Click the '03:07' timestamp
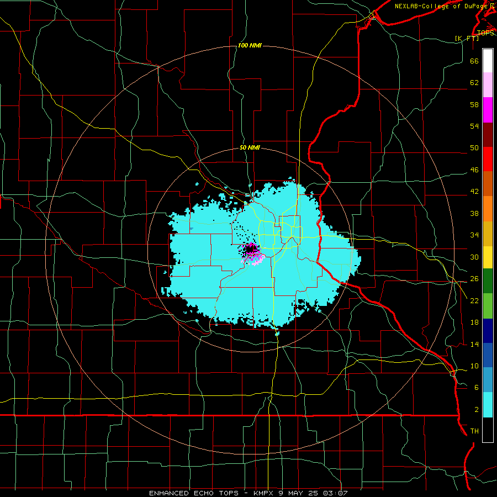497x497 pixels. [336, 493]
